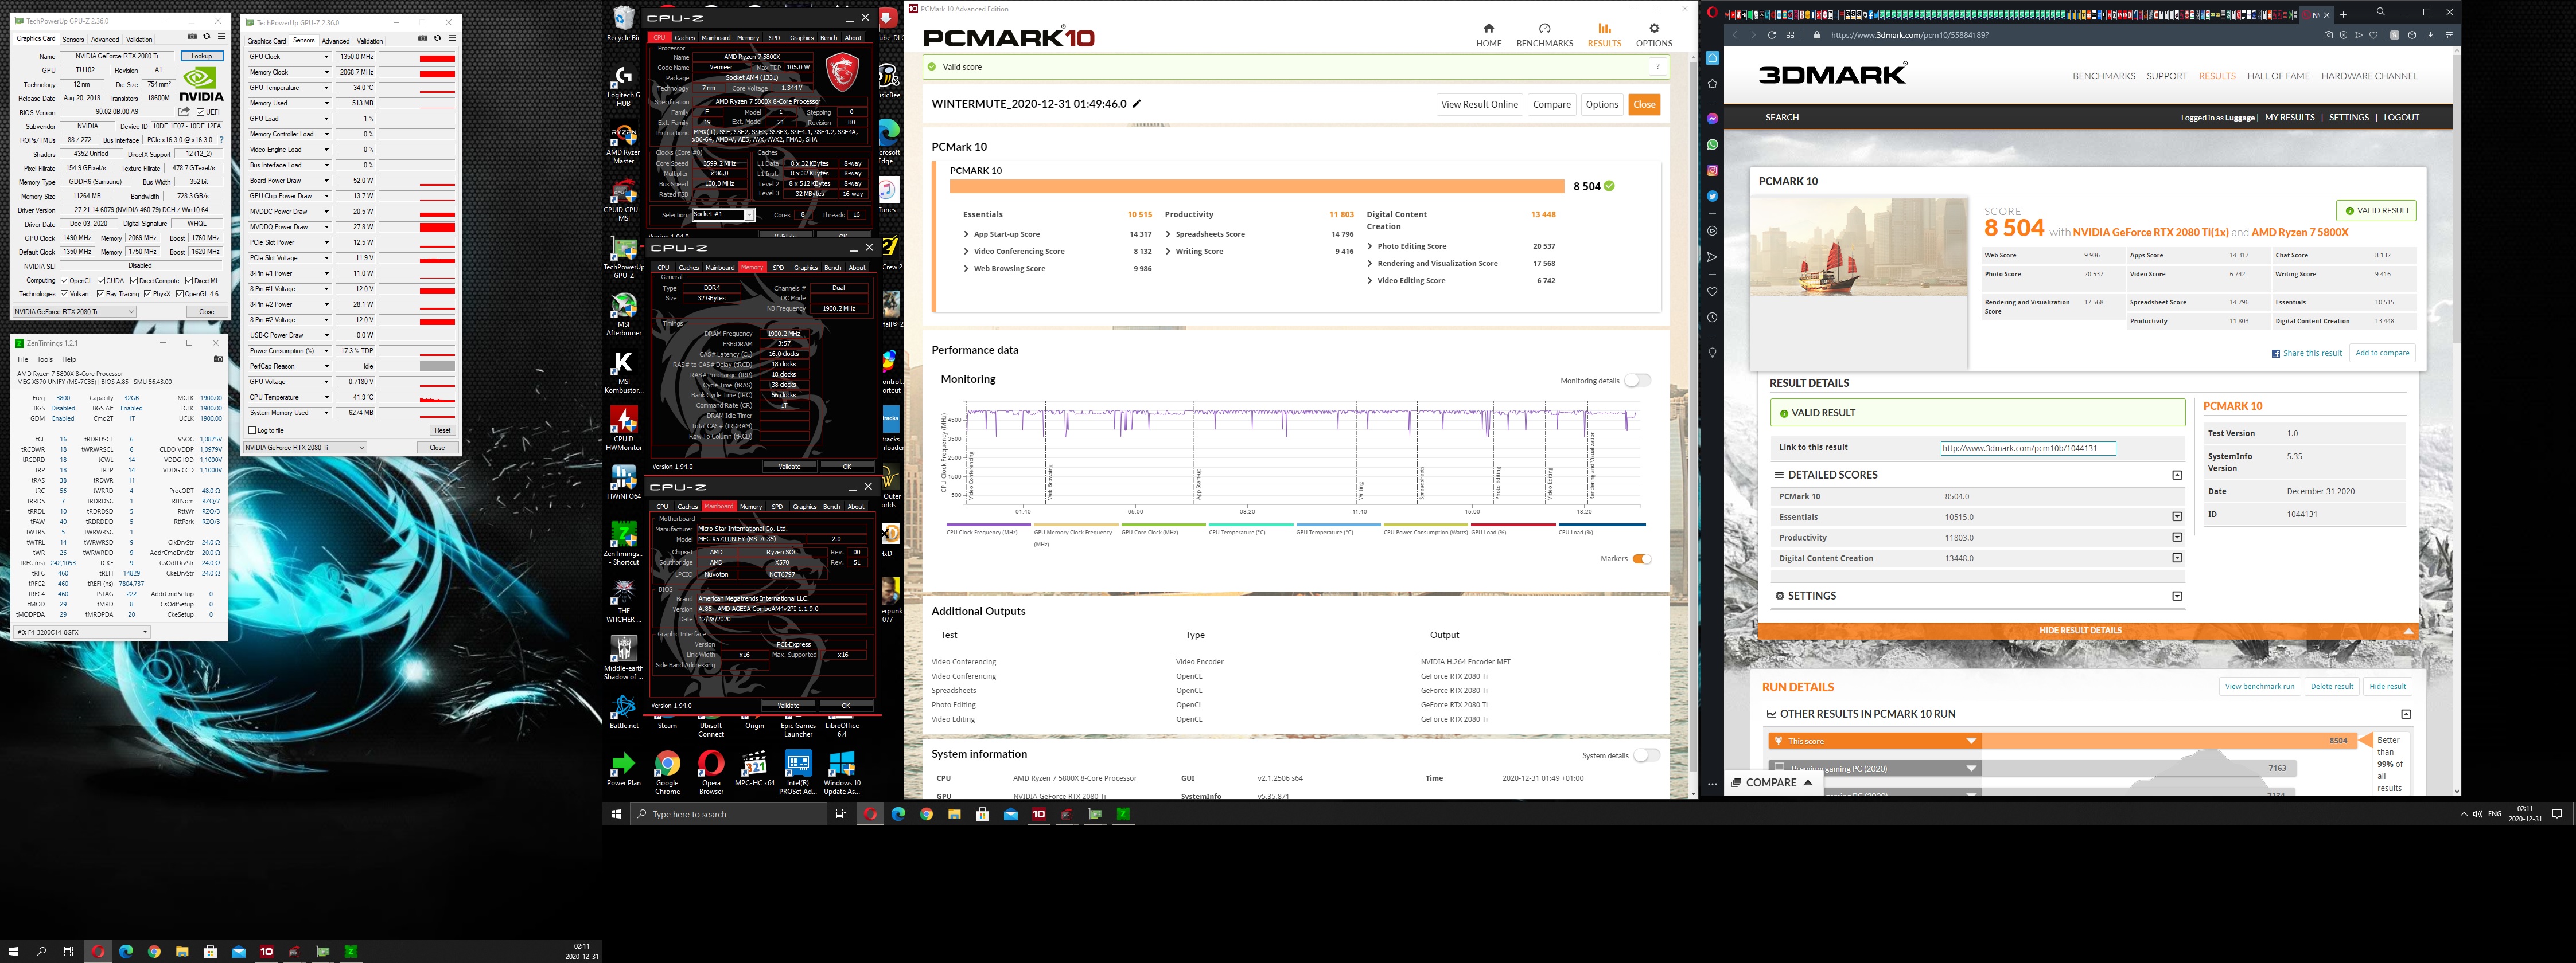Toggle UEFI checkbox in GPU-Z
Screen dimensions: 2576x963
point(200,112)
